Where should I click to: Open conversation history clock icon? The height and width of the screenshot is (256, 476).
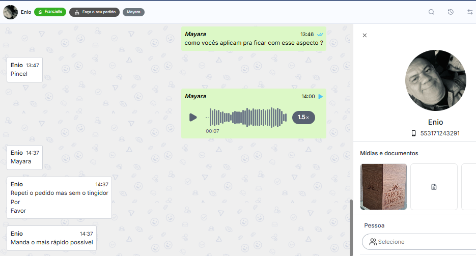pyautogui.click(x=451, y=12)
